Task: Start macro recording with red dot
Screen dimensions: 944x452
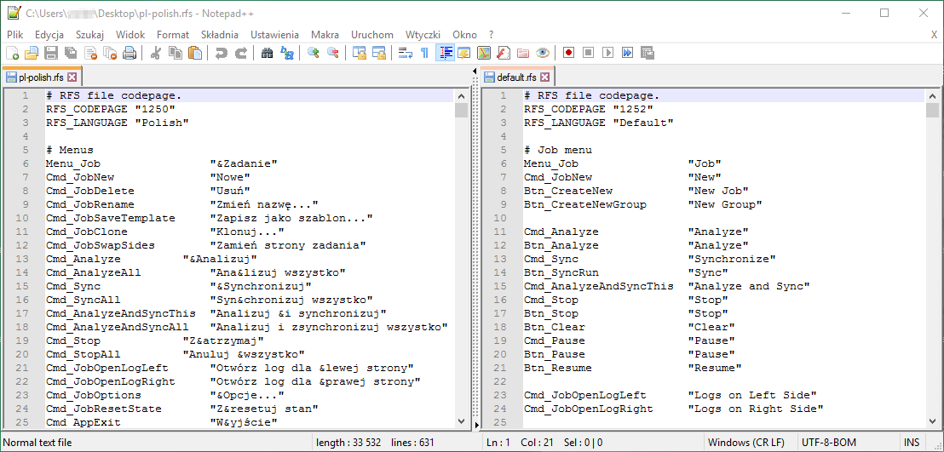Action: [x=568, y=53]
